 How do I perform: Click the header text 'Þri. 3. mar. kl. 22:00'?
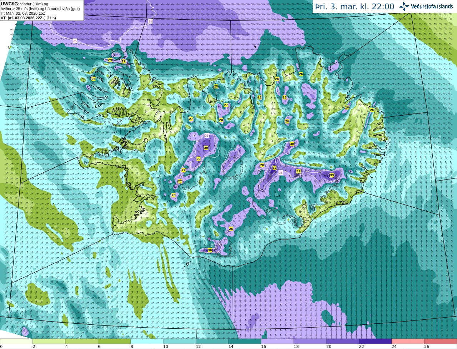(355, 6)
